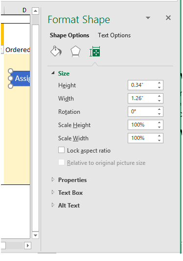Click the Format Shape pane title

pyautogui.click(x=79, y=20)
